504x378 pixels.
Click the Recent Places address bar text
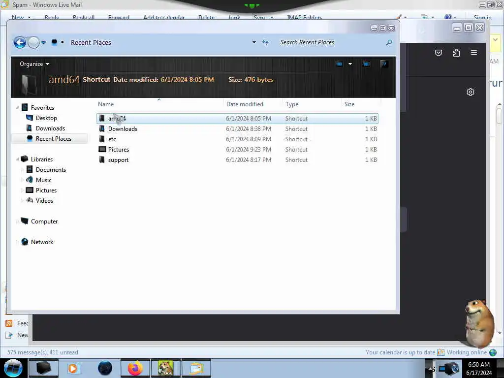click(91, 42)
